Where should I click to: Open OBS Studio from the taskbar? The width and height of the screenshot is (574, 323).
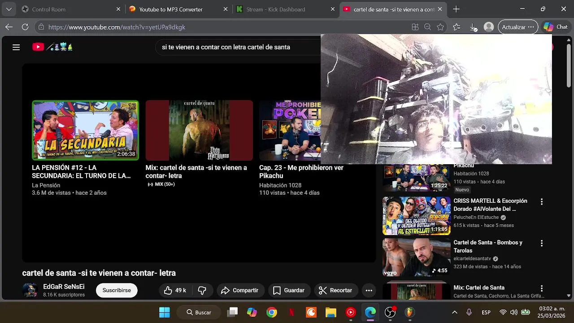point(390,312)
